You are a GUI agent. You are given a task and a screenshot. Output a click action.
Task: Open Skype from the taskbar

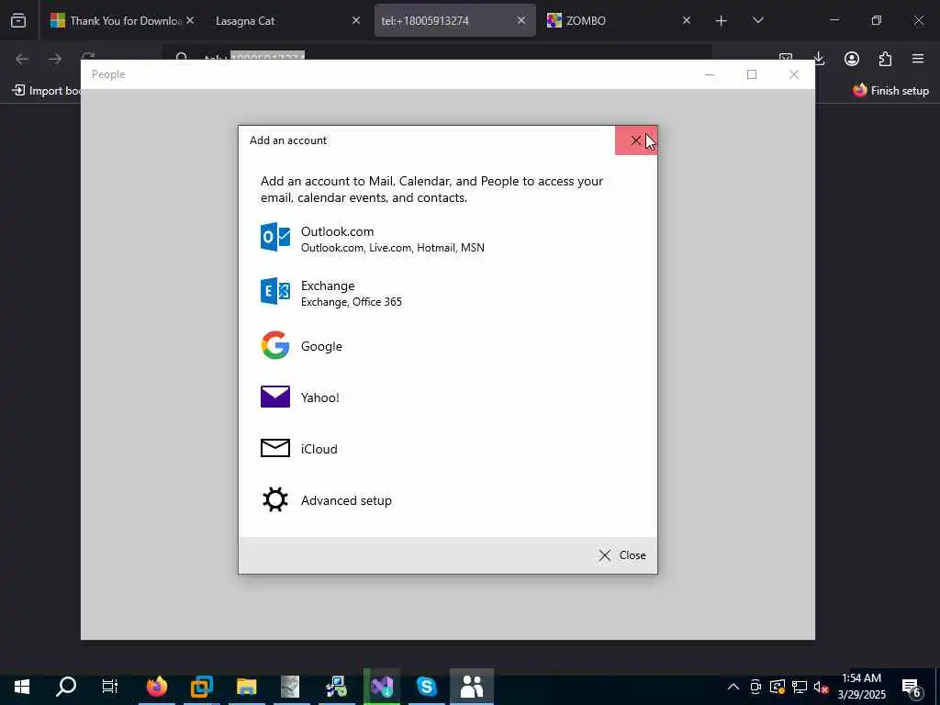(x=426, y=687)
